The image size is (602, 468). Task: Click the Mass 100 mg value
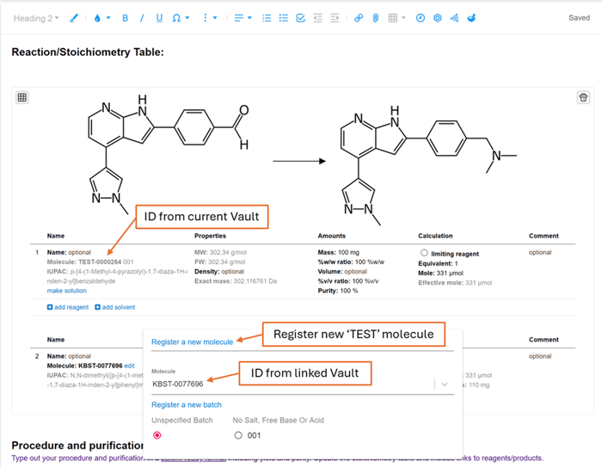(x=348, y=252)
